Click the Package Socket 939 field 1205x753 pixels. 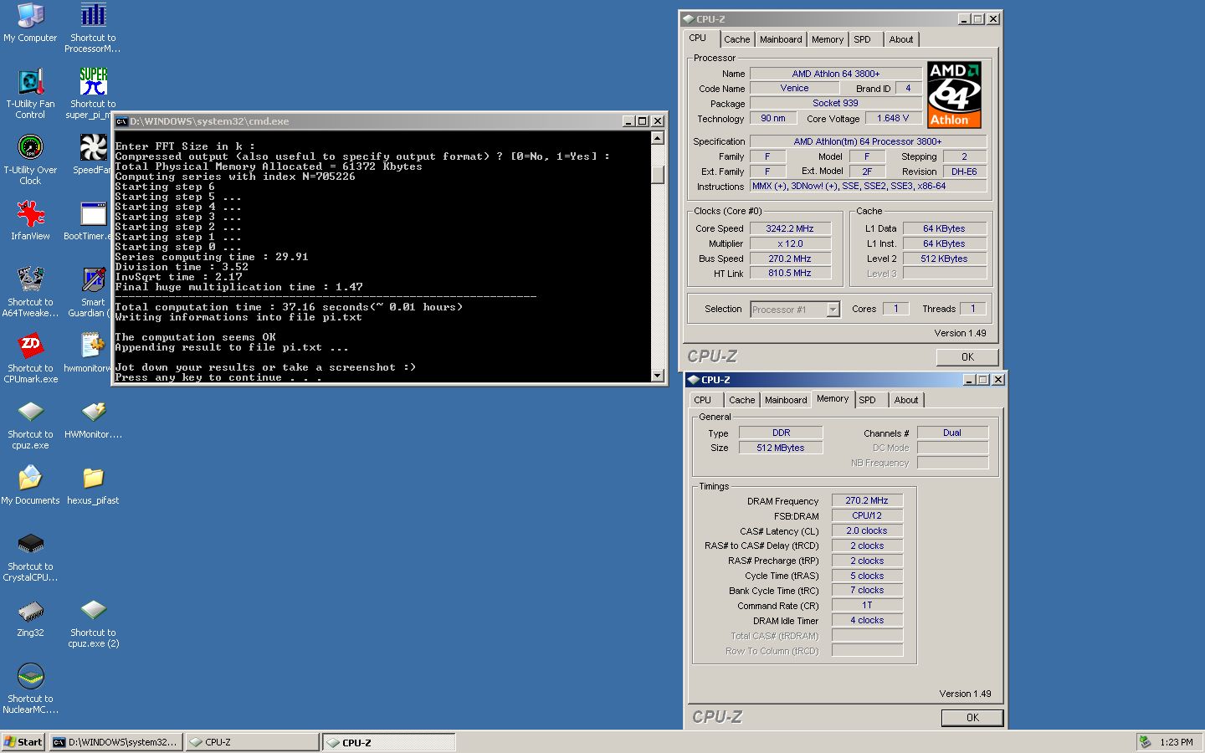(835, 103)
